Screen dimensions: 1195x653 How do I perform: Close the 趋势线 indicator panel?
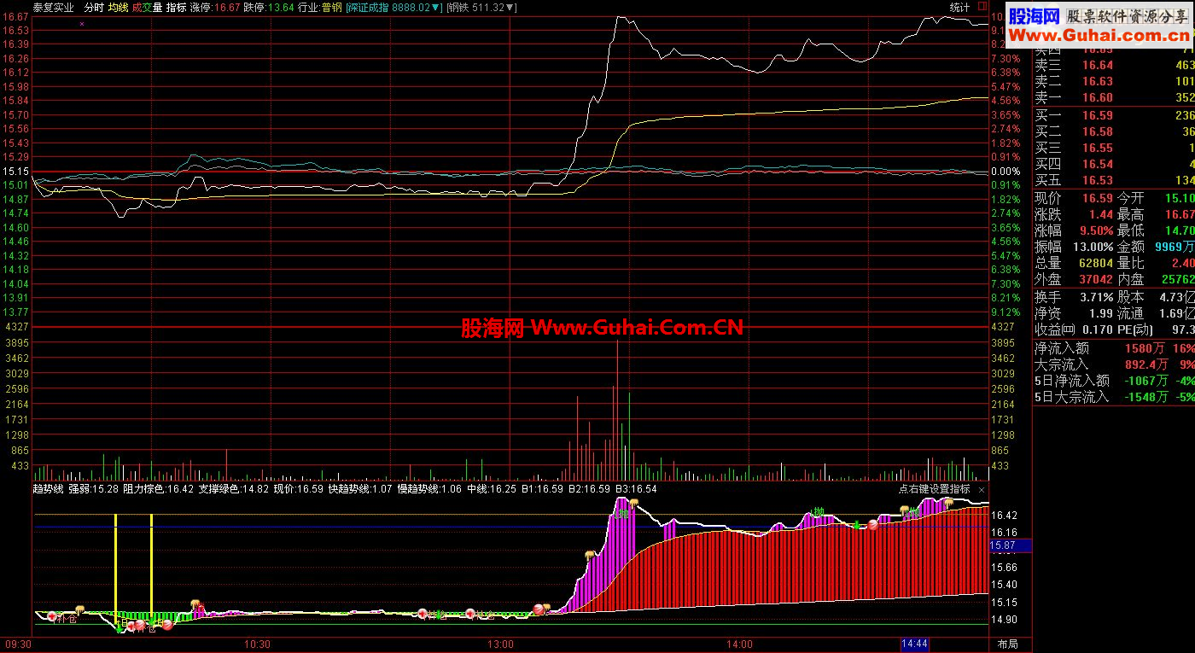(982, 489)
